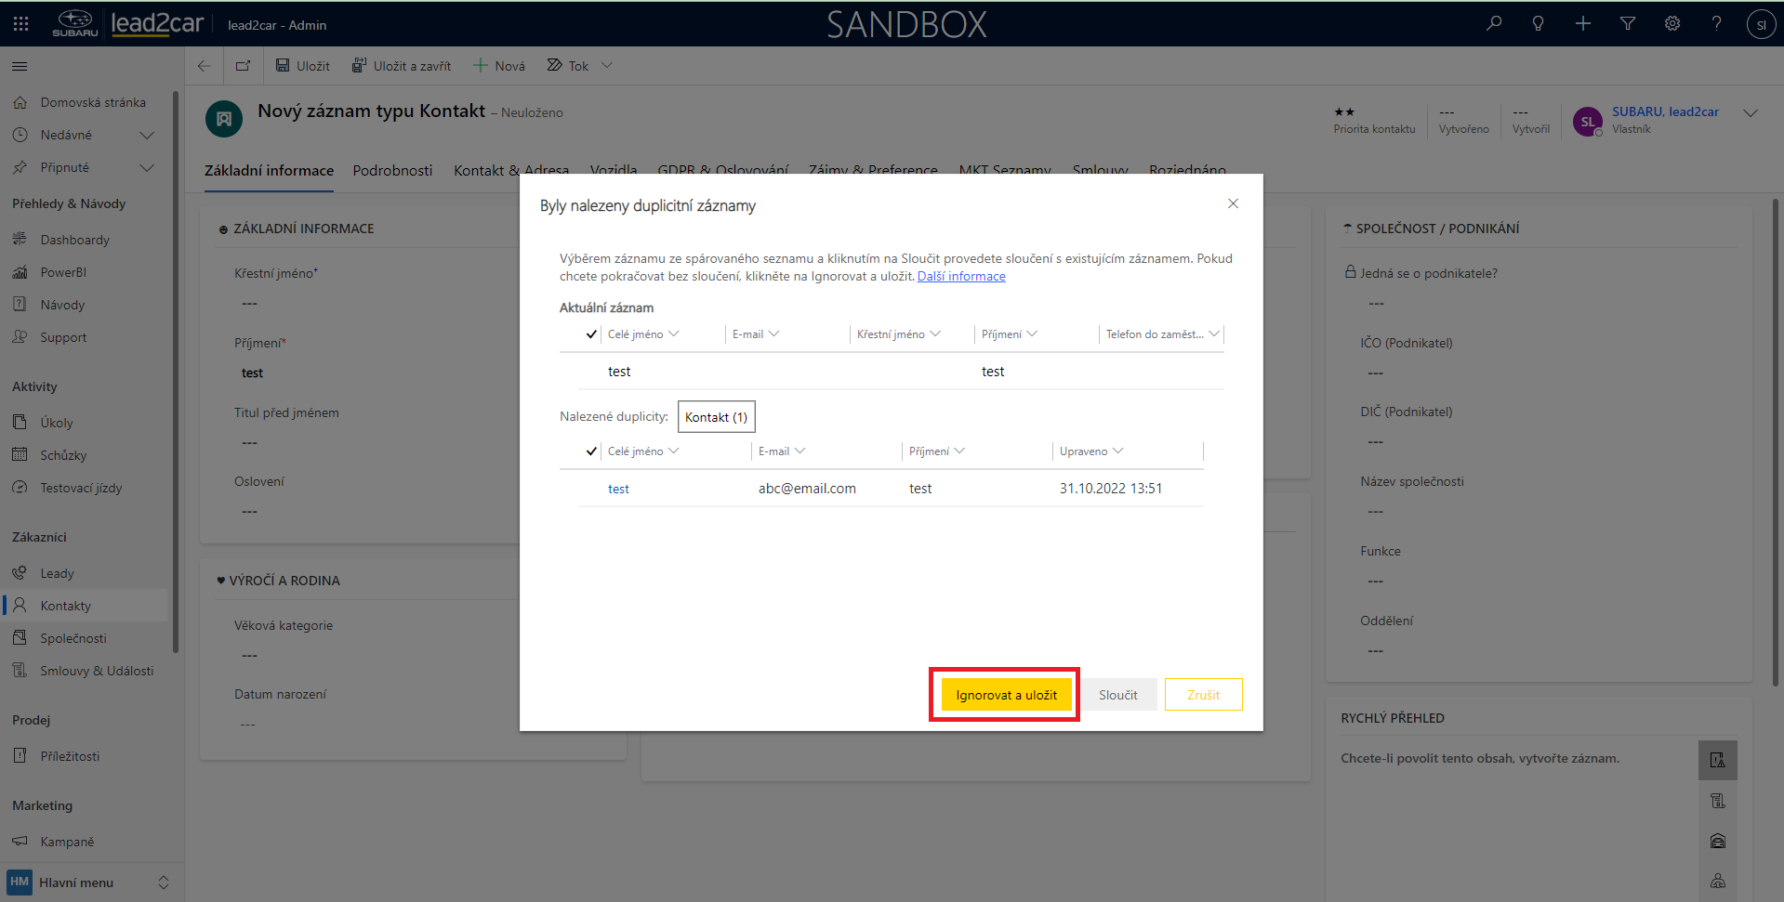
Task: Toggle select-all checkmark in Aktuální záznam table
Action: tap(591, 334)
